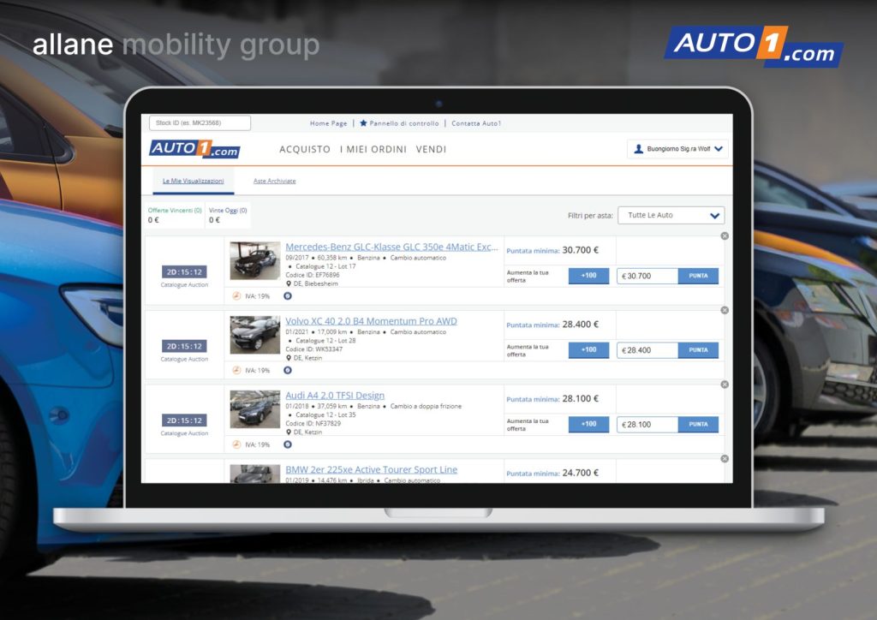Click the blue round badge in the Volvo row

(x=288, y=370)
